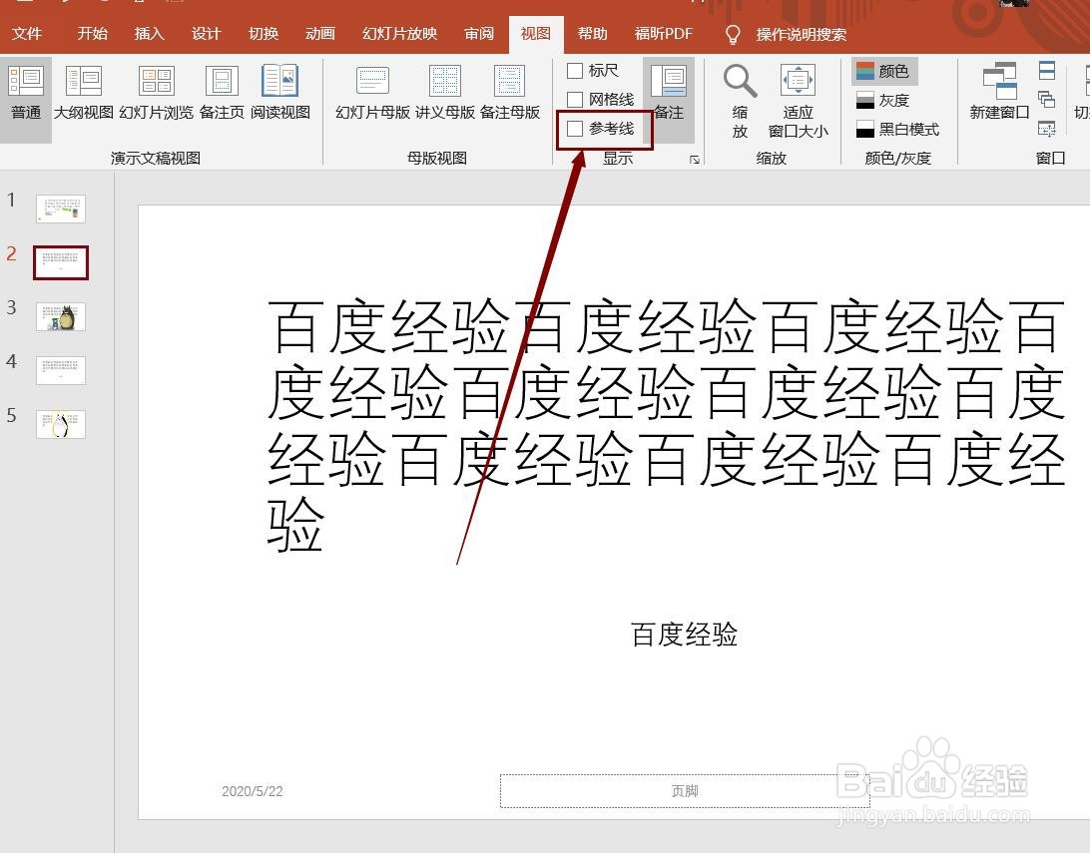Select slide 1 thumbnail
This screenshot has height=853, width=1090.
[x=61, y=209]
